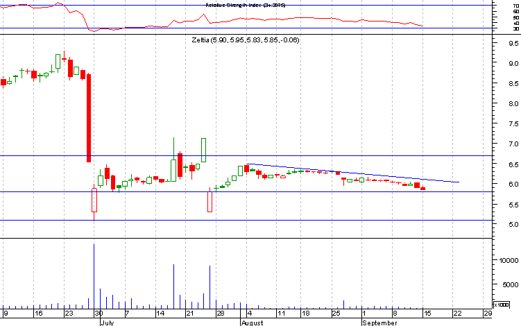Click date label 9 on time axis
Screen dimensions: 521x326
pyautogui.click(x=6, y=314)
